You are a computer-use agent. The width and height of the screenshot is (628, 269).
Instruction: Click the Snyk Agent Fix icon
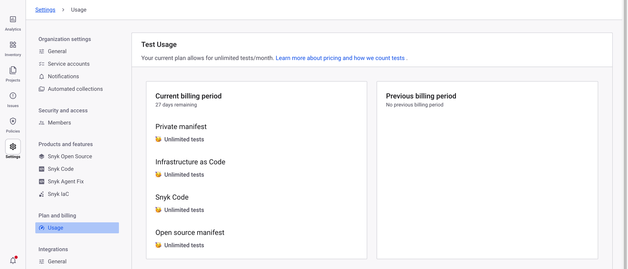tap(41, 181)
